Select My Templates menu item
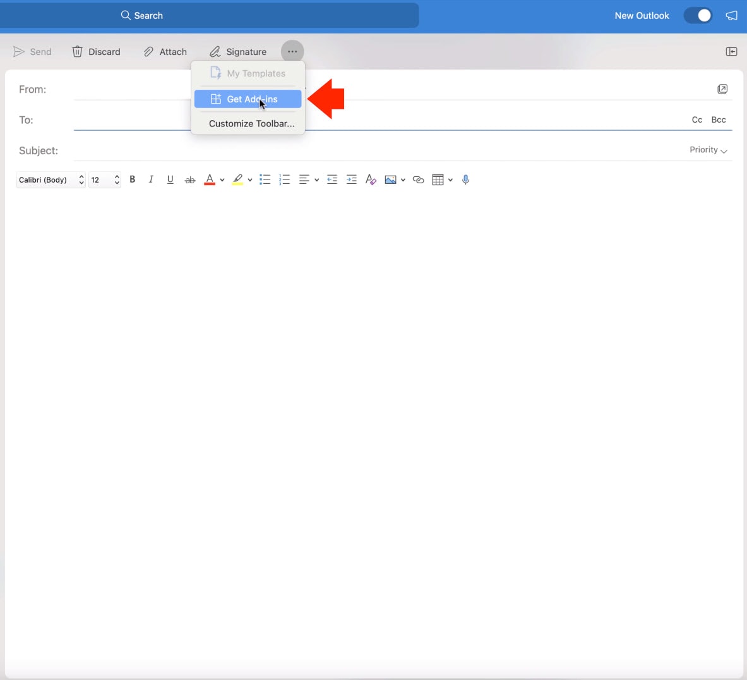Screen dimensions: 747x680 click(248, 73)
